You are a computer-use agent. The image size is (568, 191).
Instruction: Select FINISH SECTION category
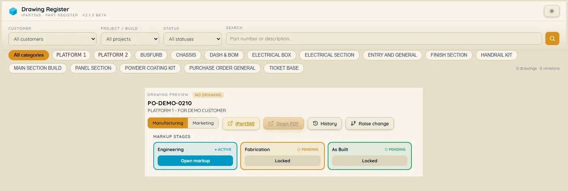(449, 55)
